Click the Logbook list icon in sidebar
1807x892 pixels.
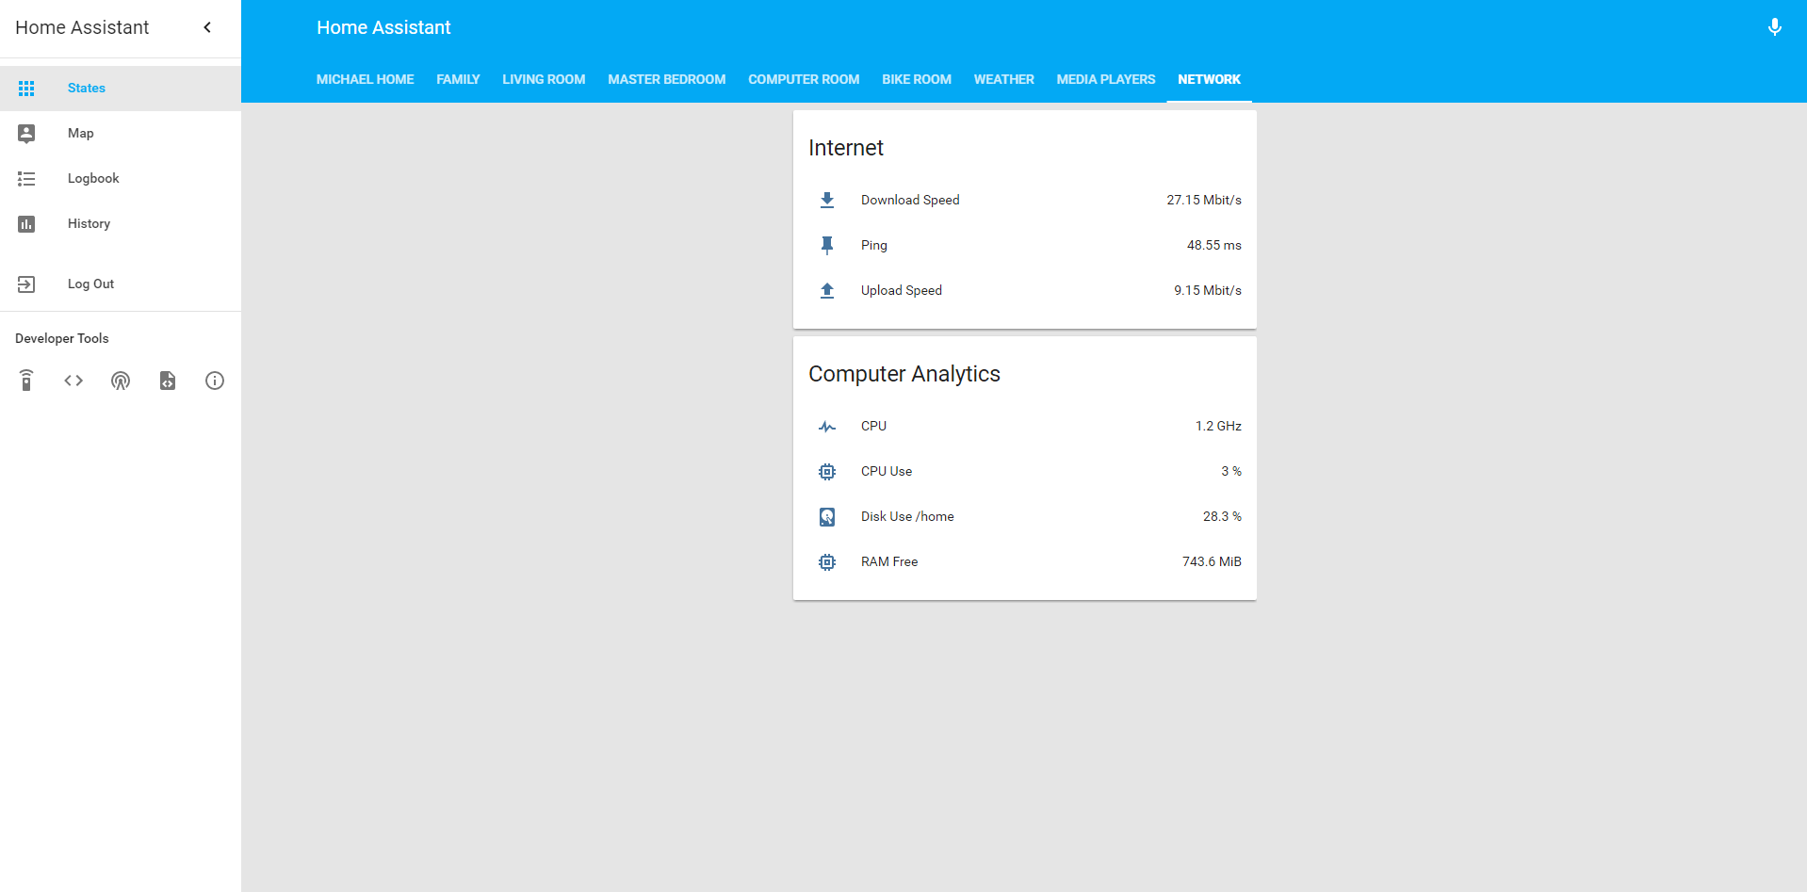[26, 179]
